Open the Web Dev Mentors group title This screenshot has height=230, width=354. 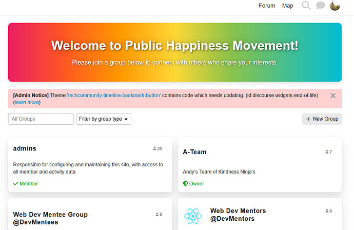238,215
